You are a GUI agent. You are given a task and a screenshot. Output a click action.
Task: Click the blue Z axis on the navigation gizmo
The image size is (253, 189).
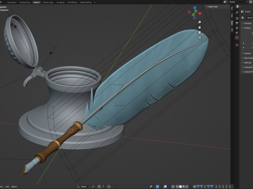(x=194, y=8)
